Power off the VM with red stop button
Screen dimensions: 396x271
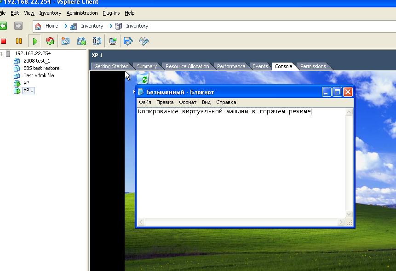(3, 41)
